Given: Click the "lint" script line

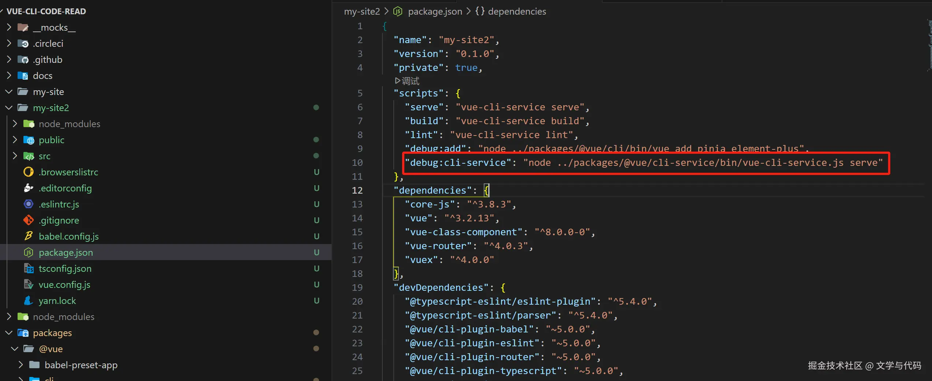Looking at the screenshot, I should (491, 135).
